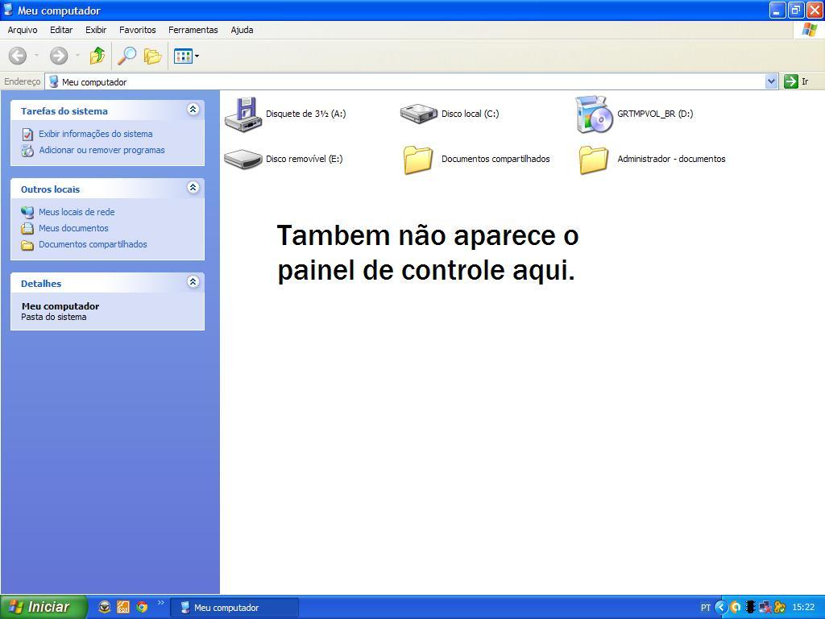Click the first quick launch icon beside Iniciar
The image size is (825, 619).
[105, 607]
